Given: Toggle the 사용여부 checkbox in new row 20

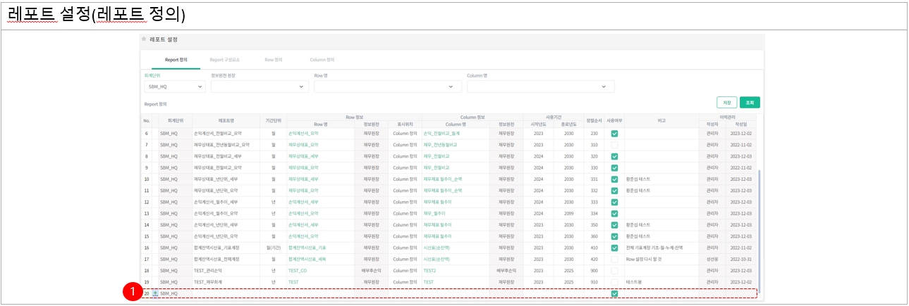Looking at the screenshot, I should click(614, 293).
